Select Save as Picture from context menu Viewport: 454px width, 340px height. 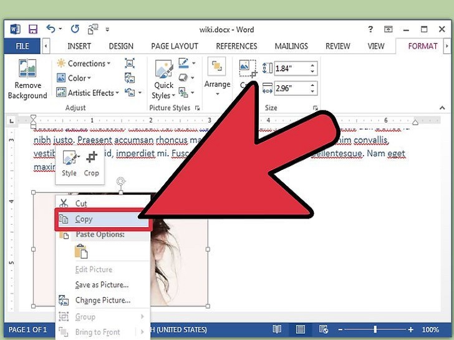102,285
